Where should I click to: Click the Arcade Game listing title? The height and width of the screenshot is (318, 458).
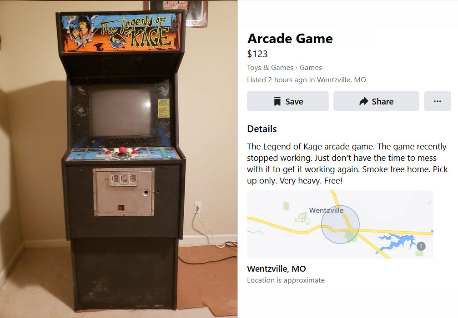coord(290,39)
